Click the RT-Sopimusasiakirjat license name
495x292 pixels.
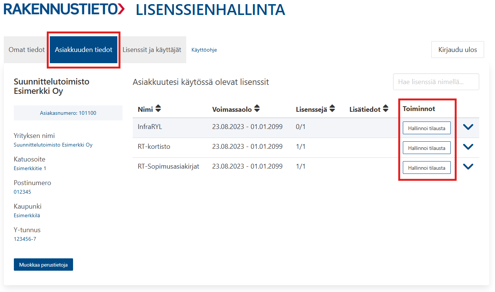coord(169,166)
